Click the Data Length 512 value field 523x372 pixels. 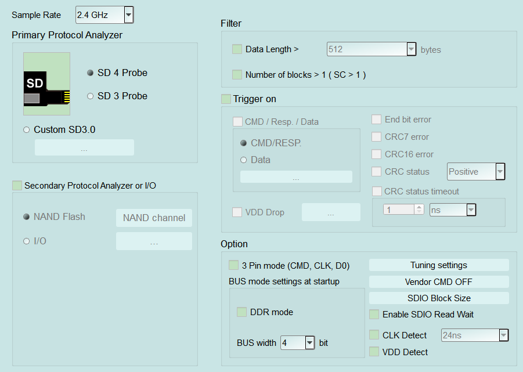[x=367, y=49]
